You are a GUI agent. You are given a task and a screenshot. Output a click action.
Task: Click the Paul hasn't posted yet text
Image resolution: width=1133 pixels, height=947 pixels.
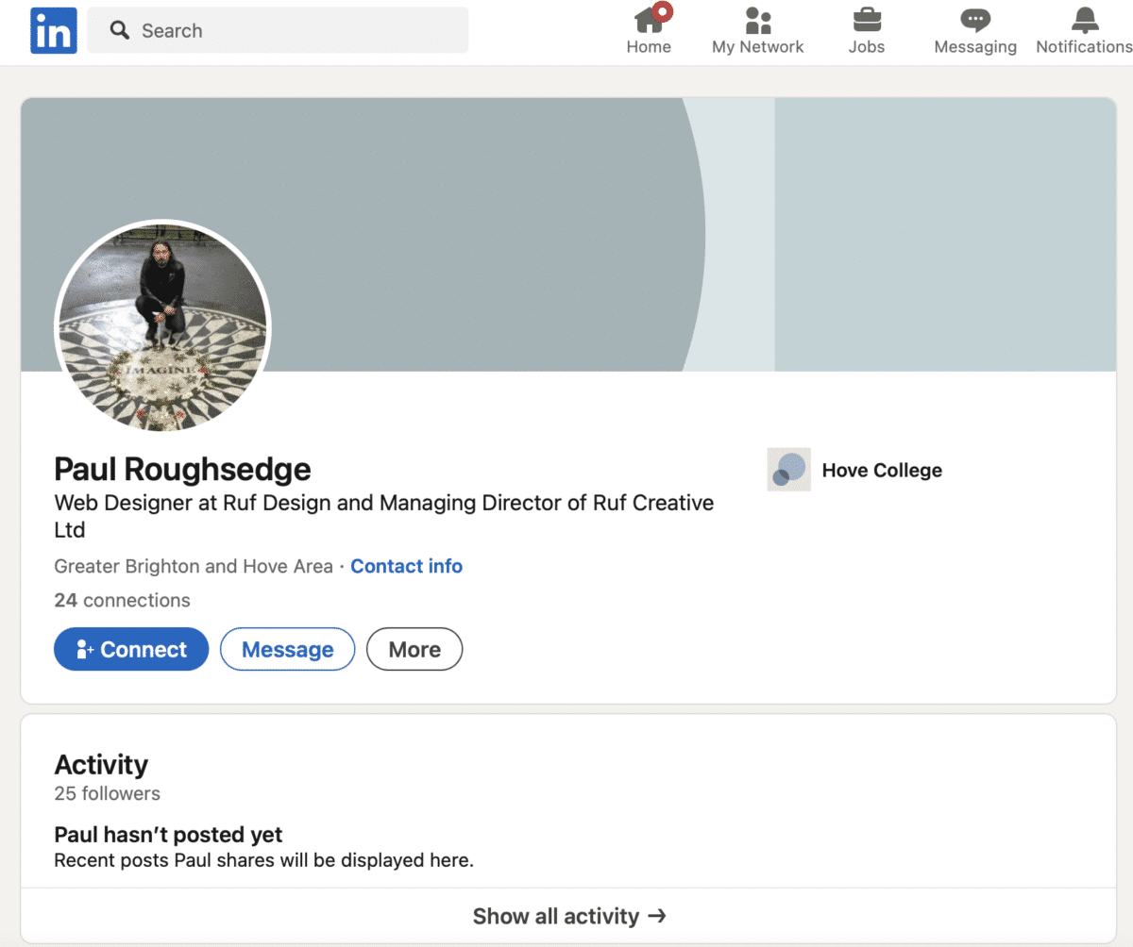point(168,834)
